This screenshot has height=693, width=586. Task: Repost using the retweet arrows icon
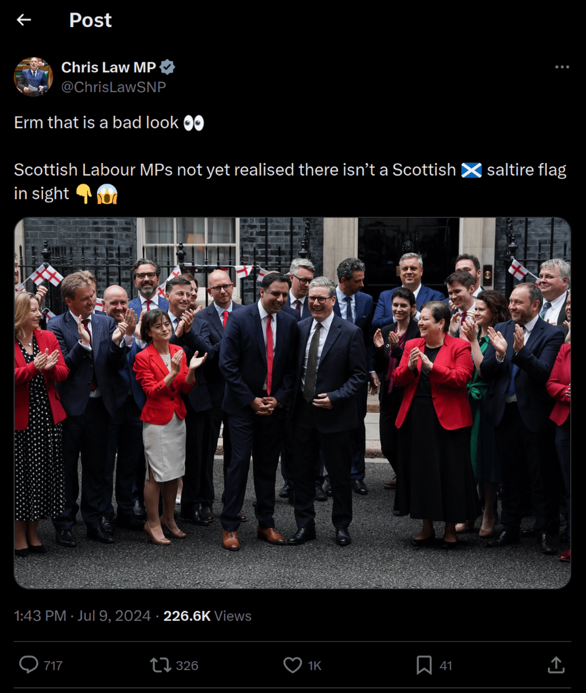(161, 665)
